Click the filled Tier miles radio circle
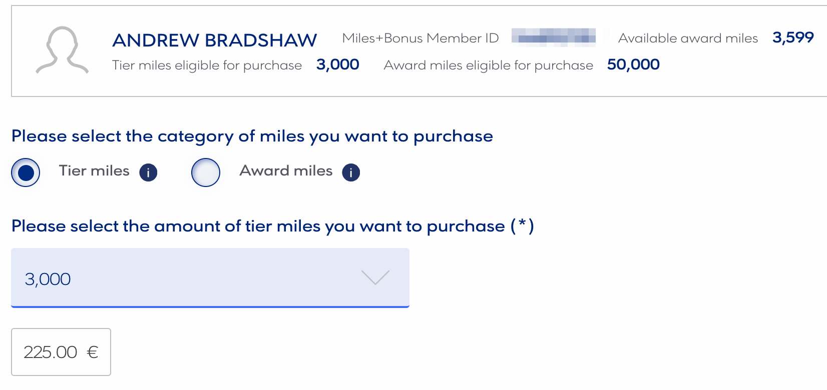Screen dimensions: 827x390 point(26,172)
